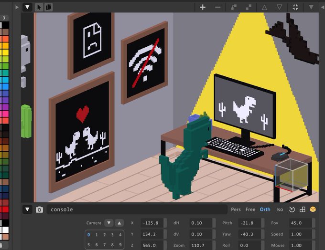Select camera slot 2

click(x=105, y=235)
